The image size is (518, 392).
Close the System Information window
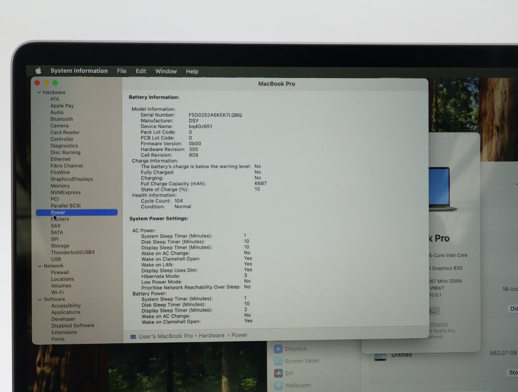tap(37, 83)
